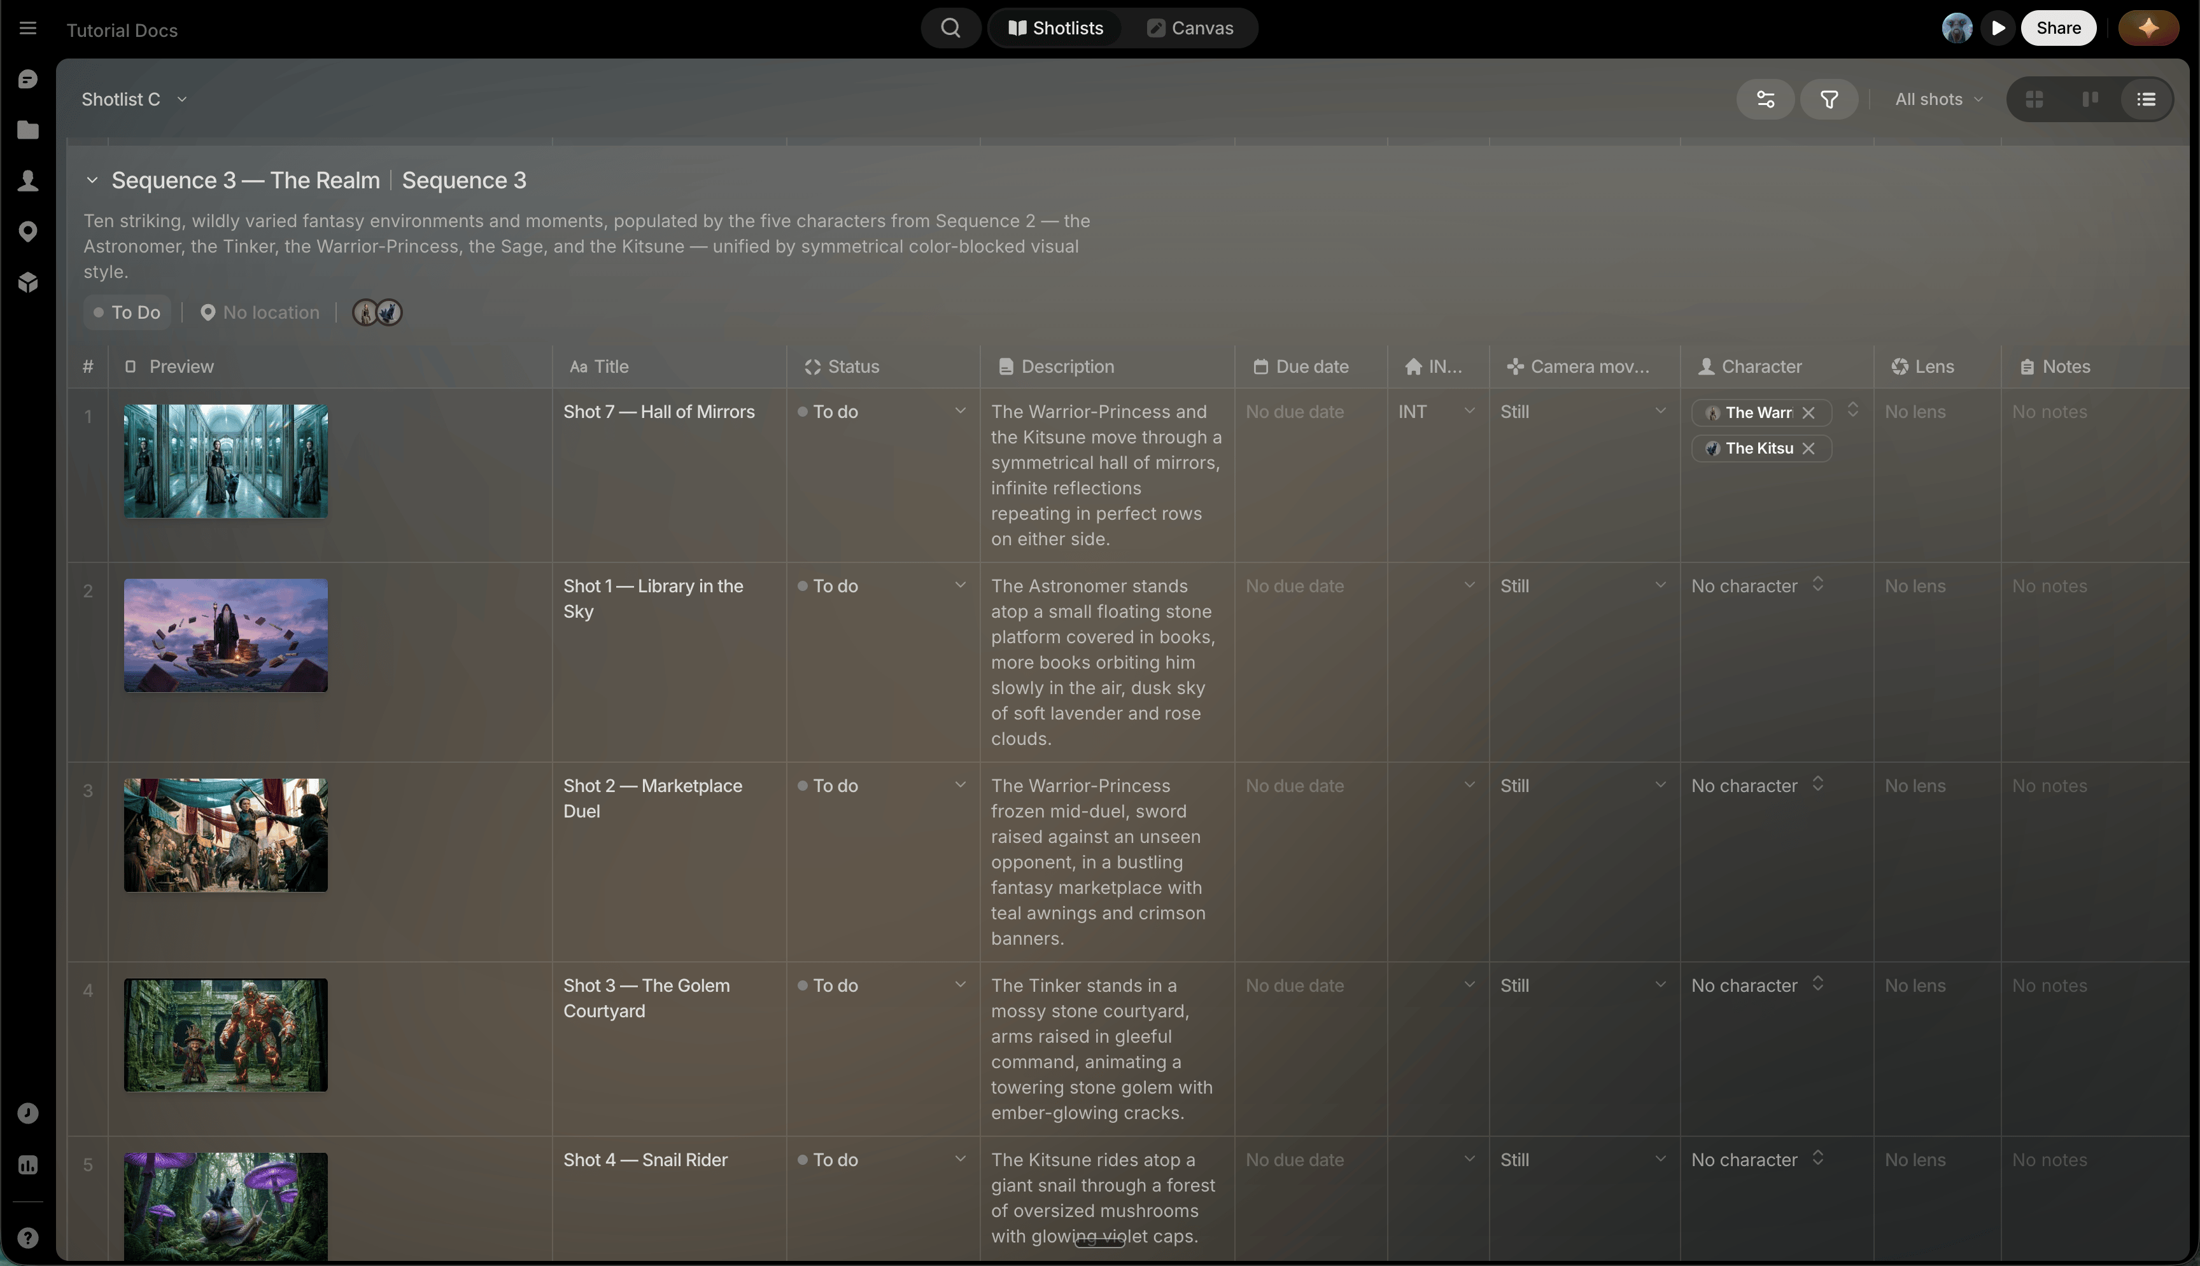Open the folder icon in sidebar
The image size is (2200, 1266).
(28, 130)
